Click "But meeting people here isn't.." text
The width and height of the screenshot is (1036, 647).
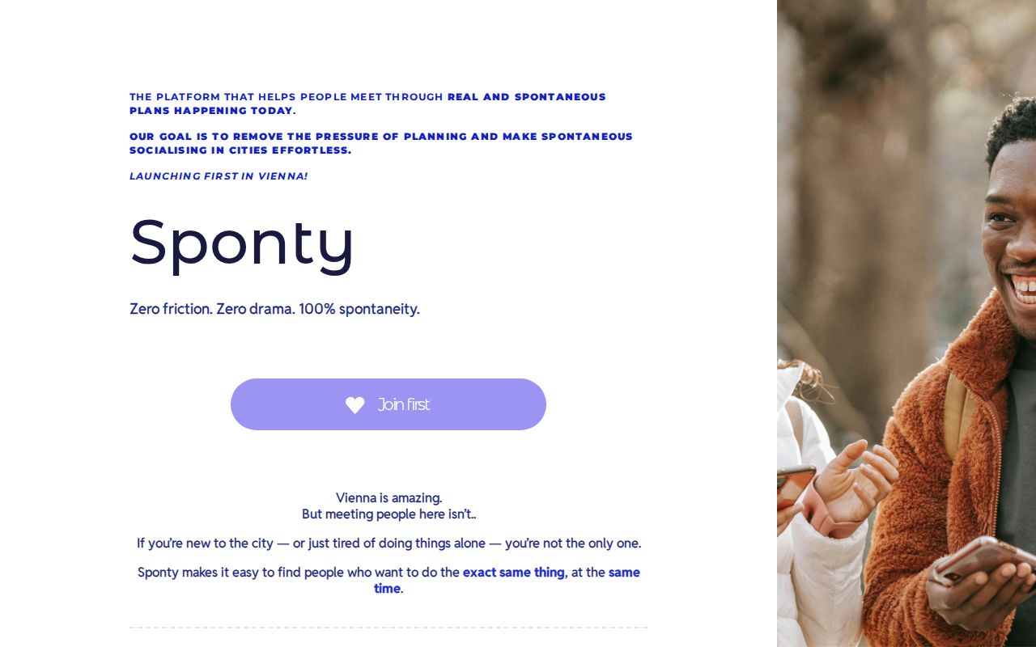[x=388, y=514]
